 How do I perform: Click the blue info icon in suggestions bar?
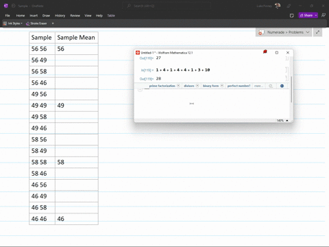282,86
